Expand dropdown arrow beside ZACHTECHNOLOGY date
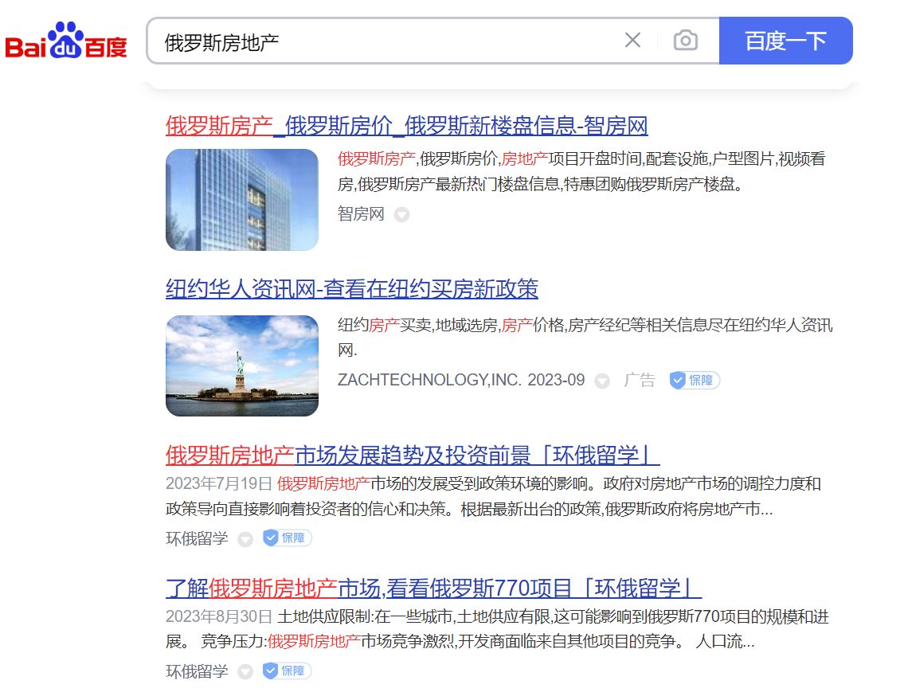Viewport: 904px width, 696px height. click(603, 381)
